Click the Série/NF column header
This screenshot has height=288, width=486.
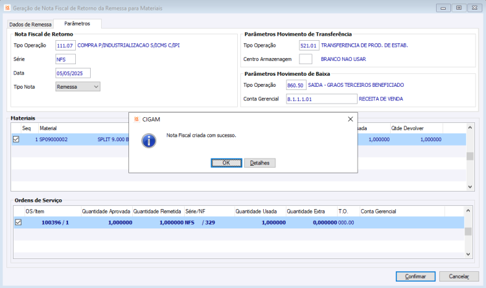pos(209,211)
